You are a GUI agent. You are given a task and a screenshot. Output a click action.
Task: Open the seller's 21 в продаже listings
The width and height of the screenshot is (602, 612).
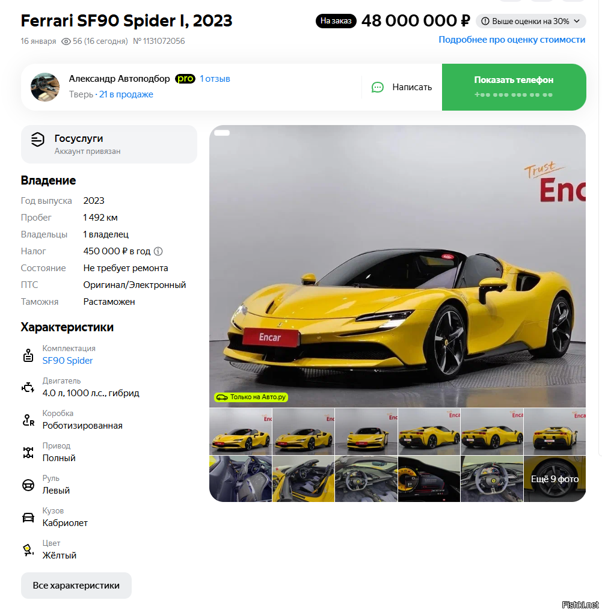(x=126, y=94)
